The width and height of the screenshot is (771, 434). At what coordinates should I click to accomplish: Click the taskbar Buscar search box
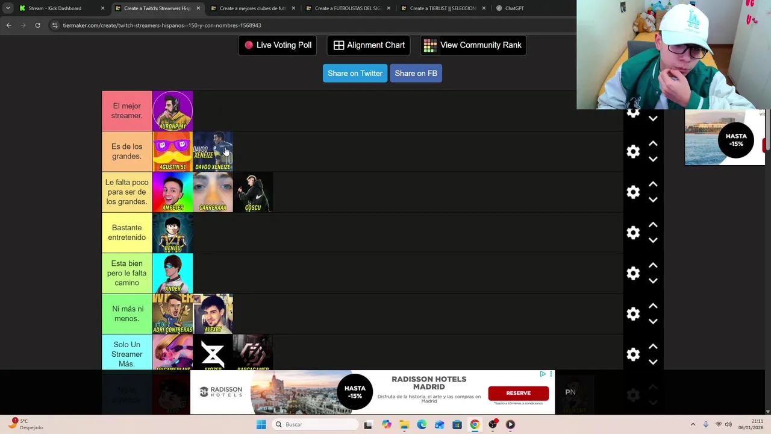[x=314, y=424]
